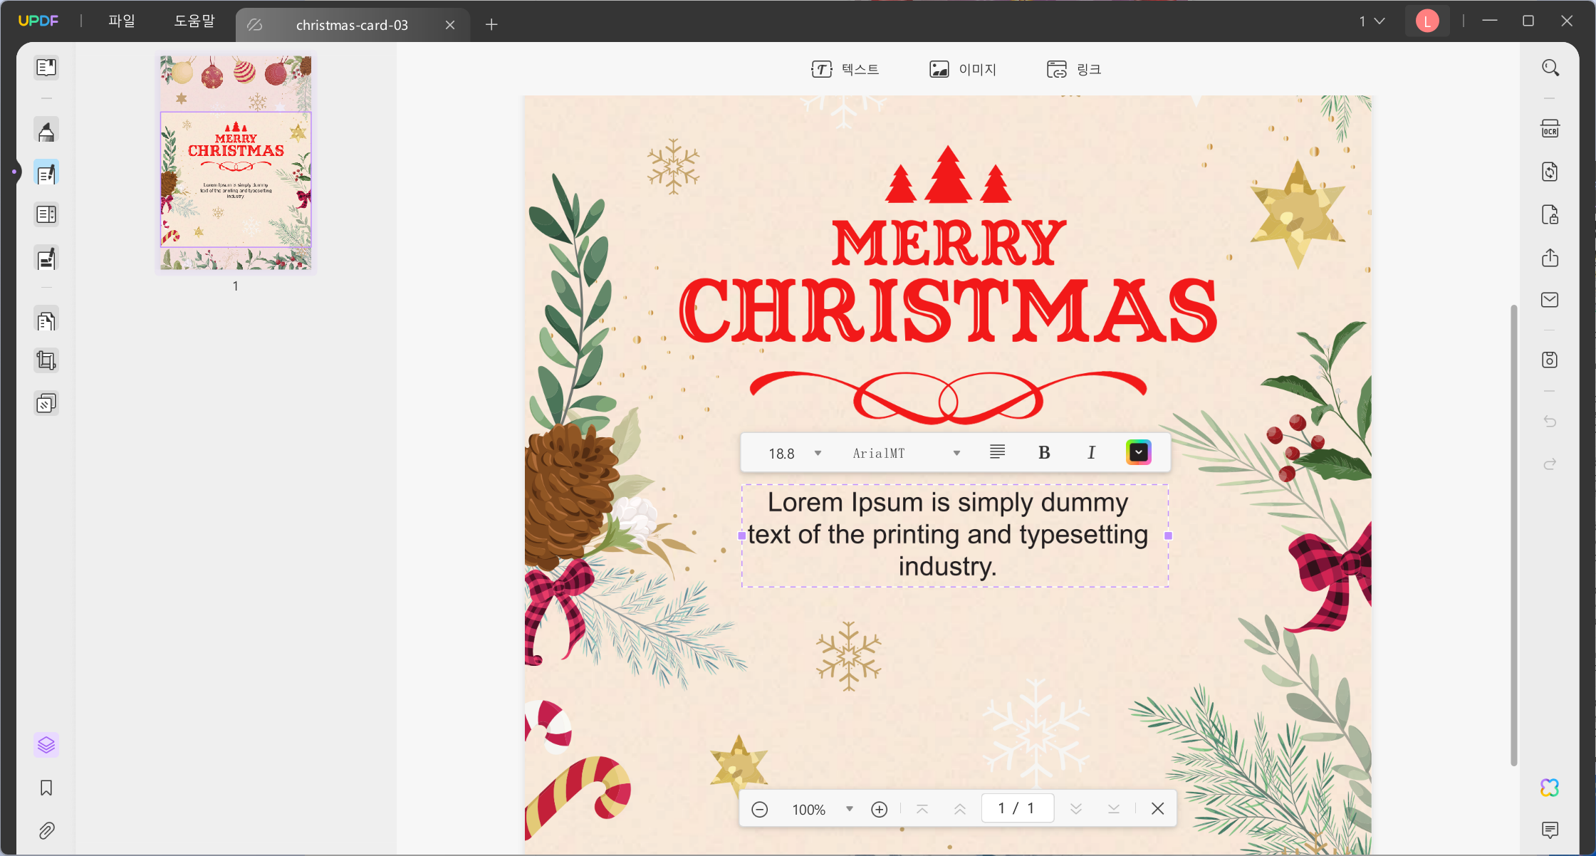Toggle italic formatting
Screen dimensions: 1596x856
point(1091,453)
